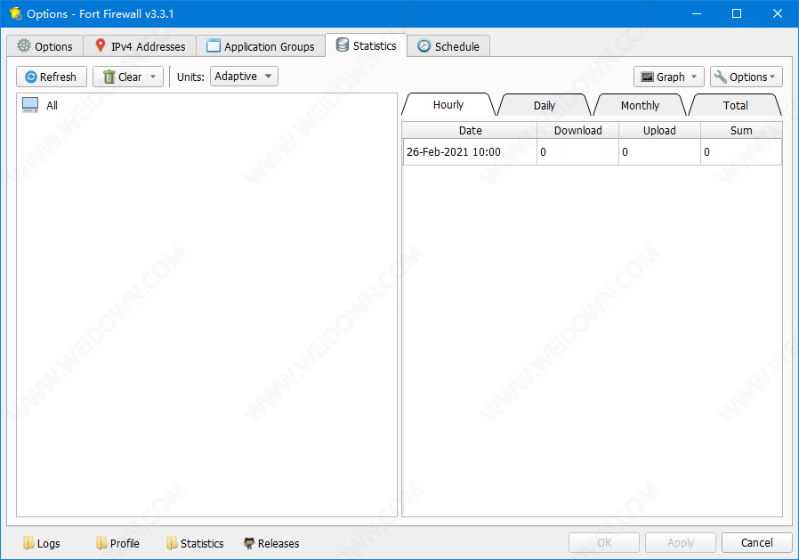Click the clock icon on Schedule tab
The width and height of the screenshot is (799, 560).
(x=424, y=46)
